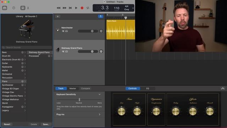Select Manchester drummer track icon

(57, 30)
